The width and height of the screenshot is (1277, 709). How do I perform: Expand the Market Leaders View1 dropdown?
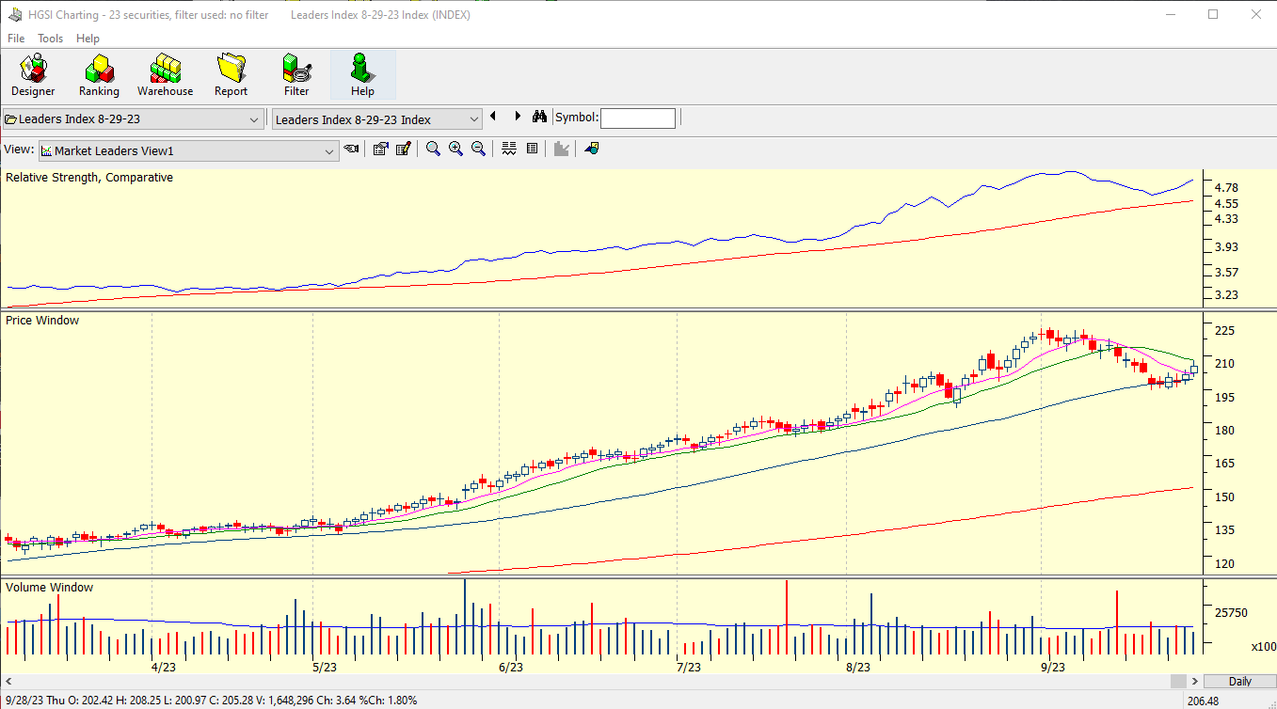point(329,150)
